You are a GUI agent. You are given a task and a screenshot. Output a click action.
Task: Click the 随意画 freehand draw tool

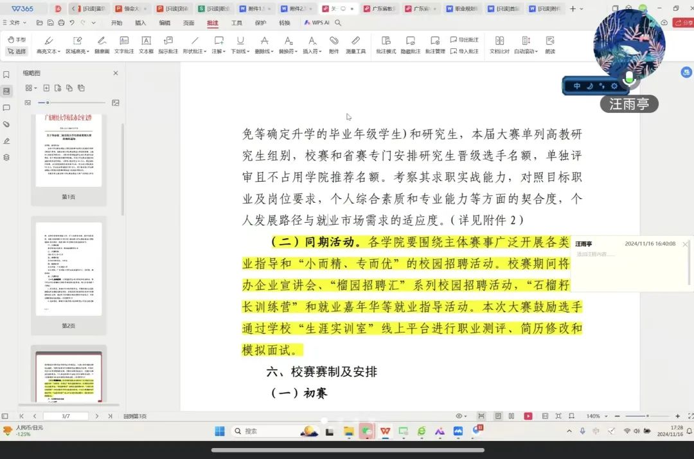[102, 45]
